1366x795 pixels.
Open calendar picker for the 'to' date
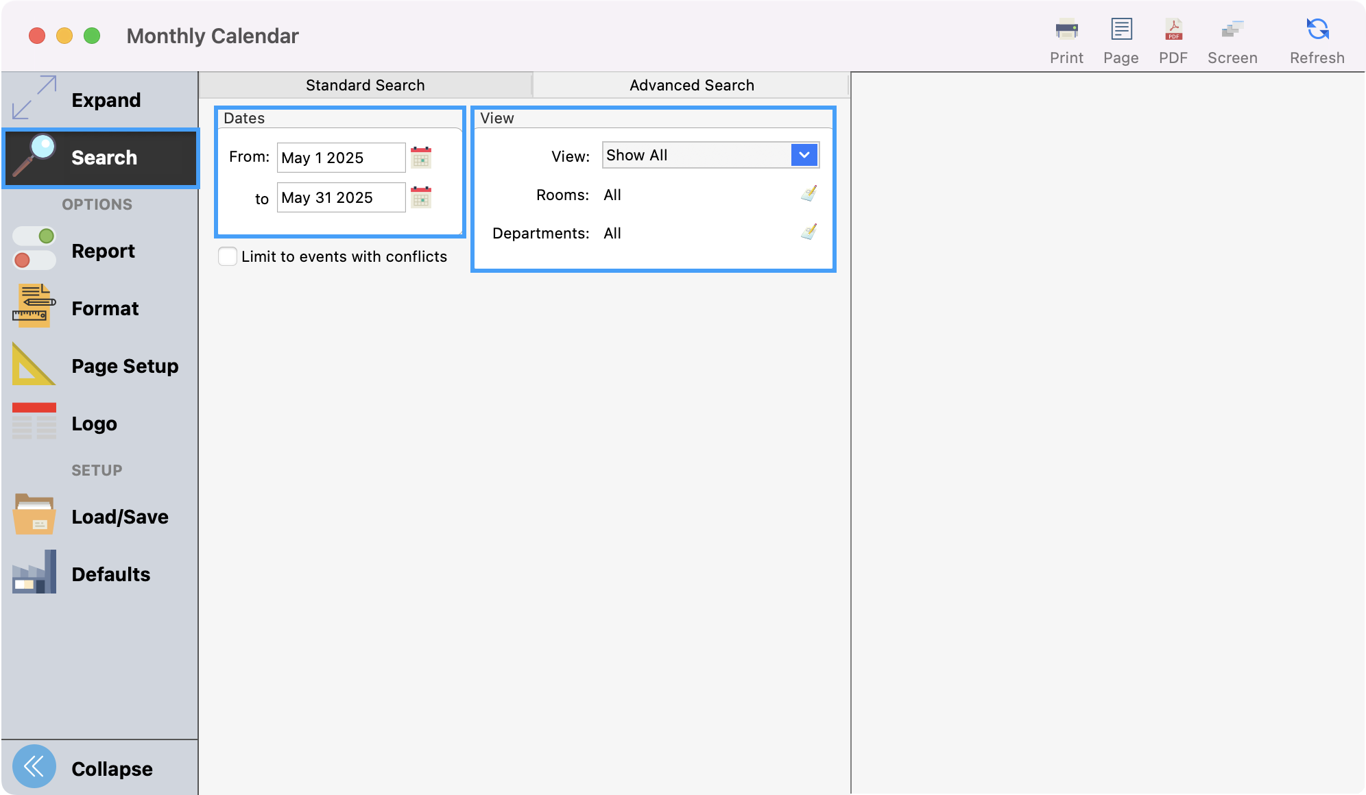(421, 197)
